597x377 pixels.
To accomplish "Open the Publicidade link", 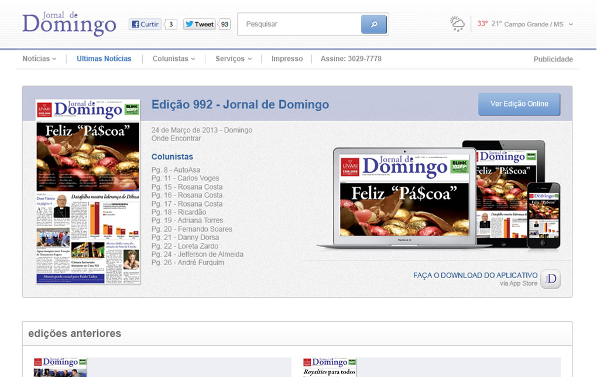I will 553,59.
